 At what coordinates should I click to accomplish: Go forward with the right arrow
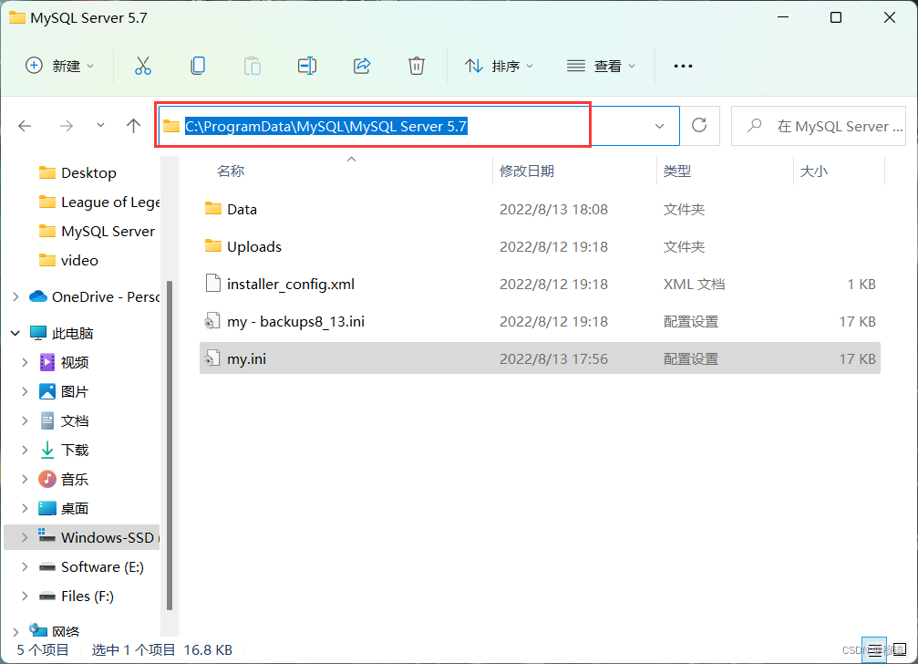67,125
